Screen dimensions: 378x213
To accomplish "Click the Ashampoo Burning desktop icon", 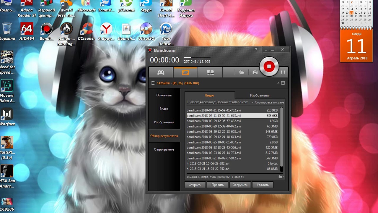I will [66, 34].
